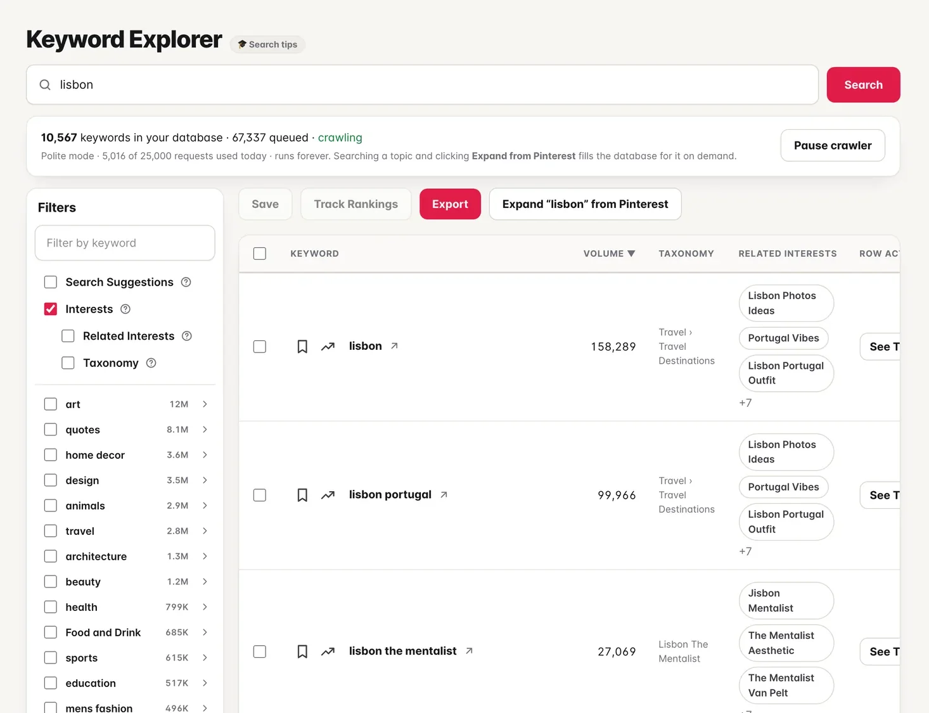
Task: Click the red Search button
Action: (x=863, y=85)
